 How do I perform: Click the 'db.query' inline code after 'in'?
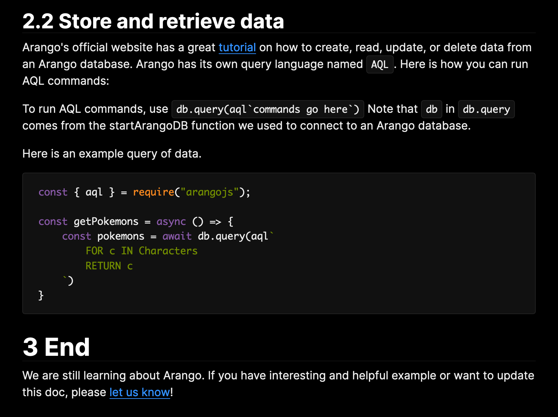pos(486,109)
